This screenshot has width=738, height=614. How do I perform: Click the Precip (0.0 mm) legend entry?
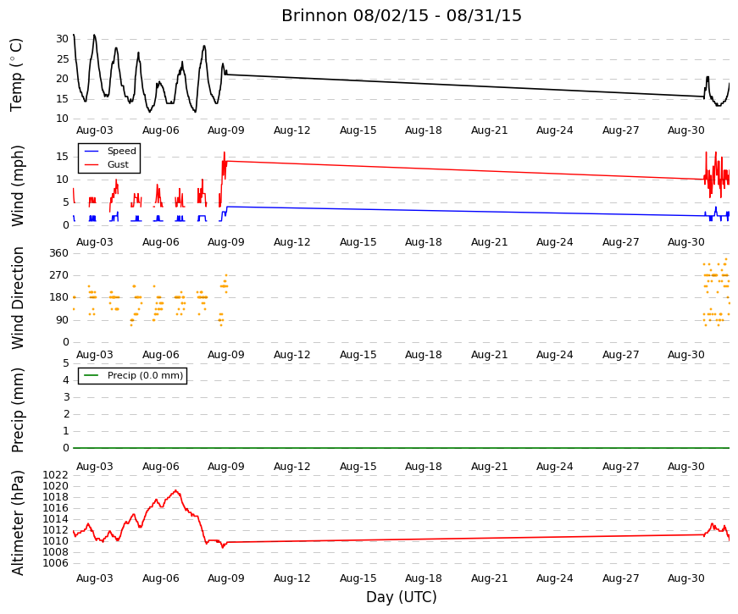[x=133, y=375]
